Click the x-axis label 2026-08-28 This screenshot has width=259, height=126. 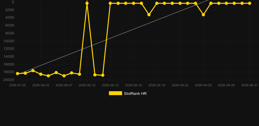pyautogui.click(x=226, y=85)
